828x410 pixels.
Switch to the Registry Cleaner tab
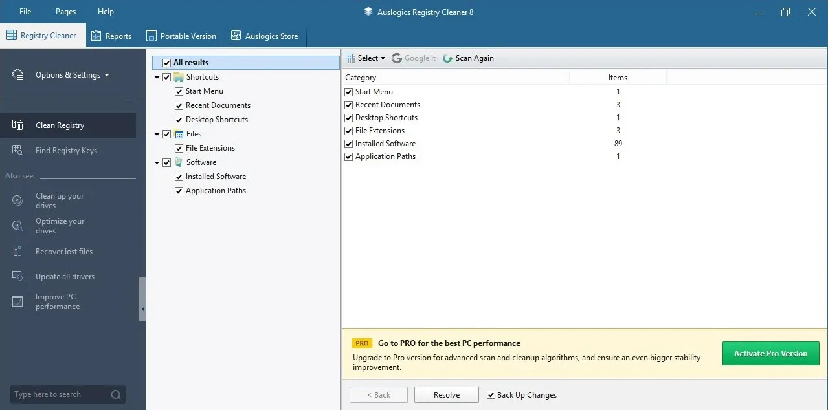(x=43, y=35)
